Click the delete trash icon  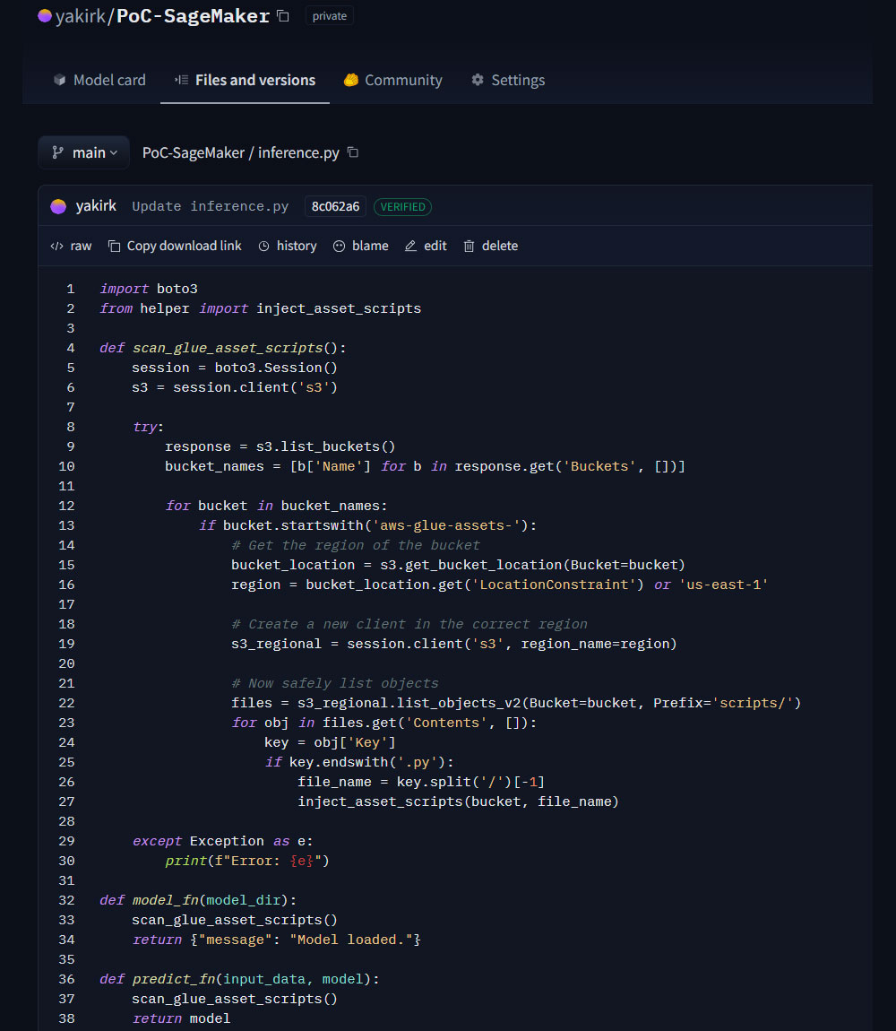(470, 247)
